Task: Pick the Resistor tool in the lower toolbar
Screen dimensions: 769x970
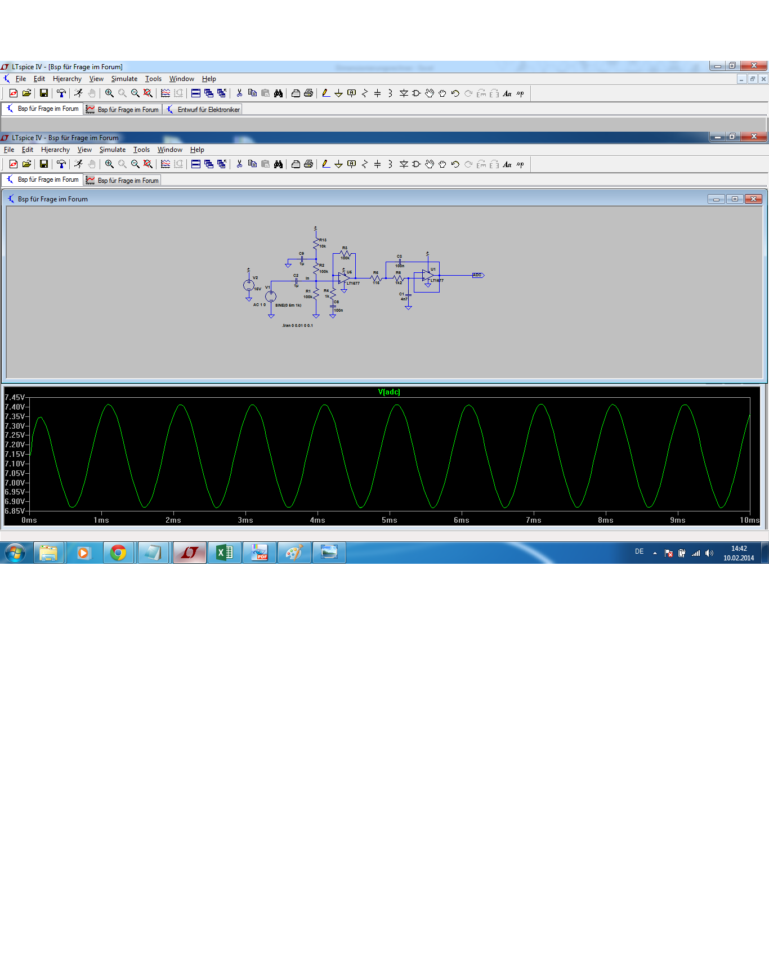Action: [364, 164]
